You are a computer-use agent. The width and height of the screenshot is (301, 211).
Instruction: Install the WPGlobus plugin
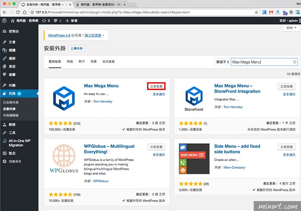click(x=156, y=147)
